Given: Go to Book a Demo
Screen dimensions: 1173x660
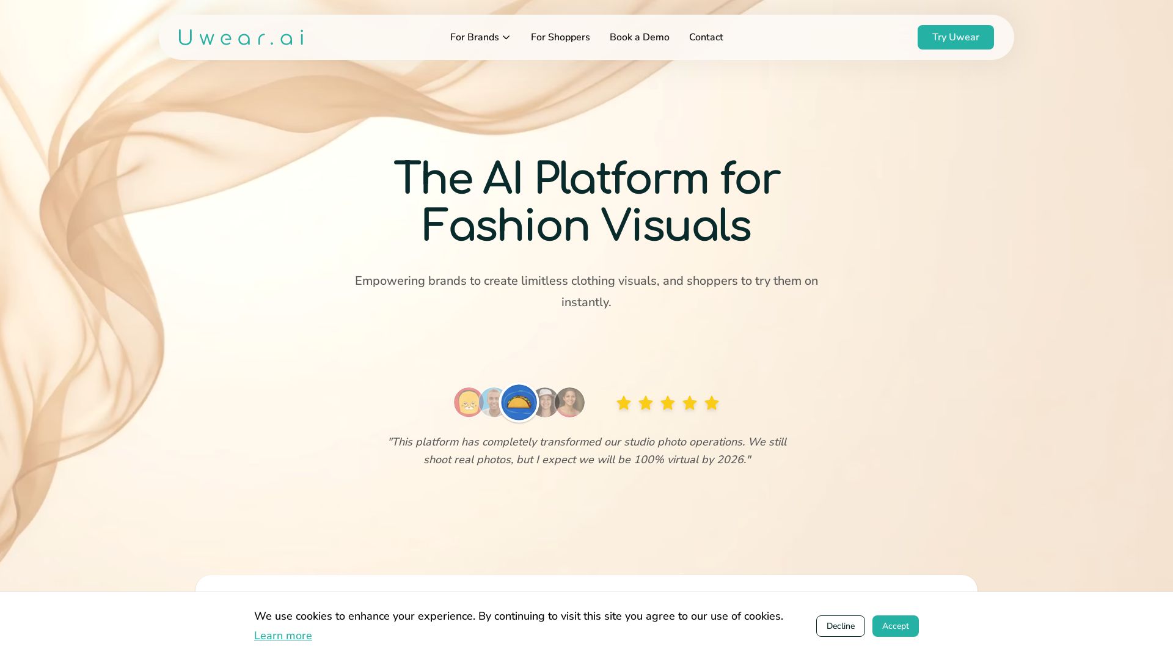Looking at the screenshot, I should pyautogui.click(x=639, y=37).
